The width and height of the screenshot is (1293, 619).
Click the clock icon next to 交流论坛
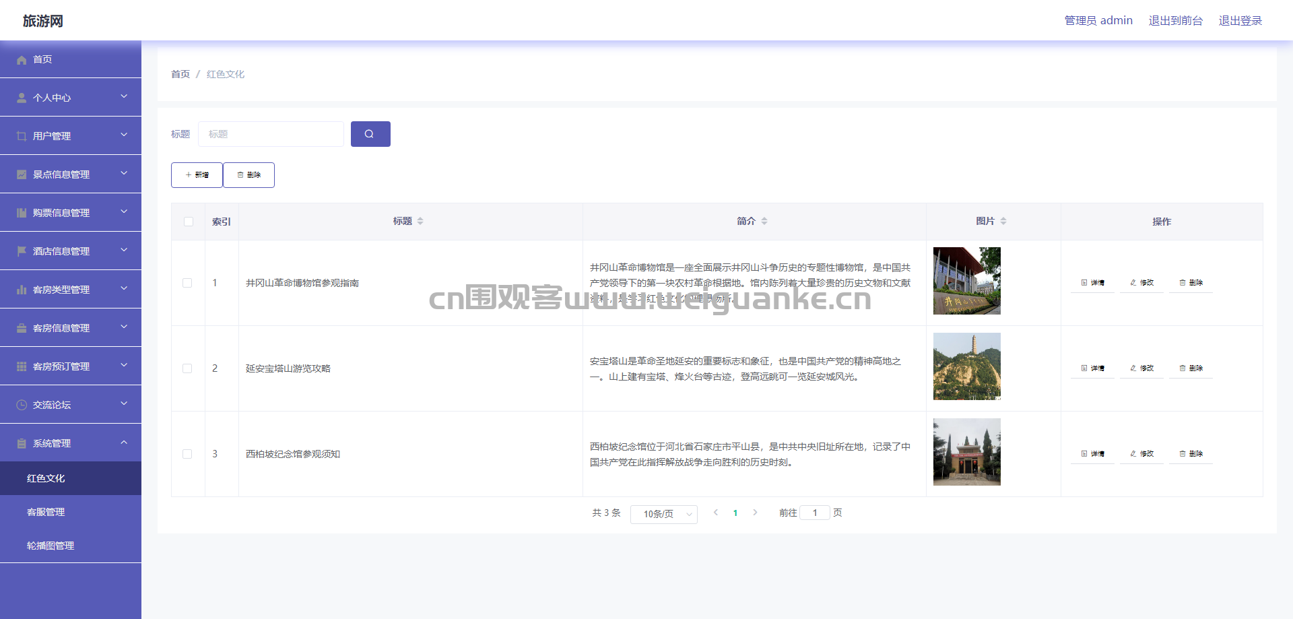[22, 405]
